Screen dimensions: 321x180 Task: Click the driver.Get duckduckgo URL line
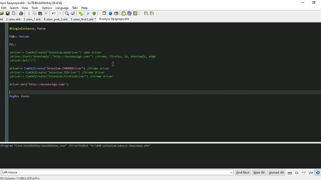(39, 84)
